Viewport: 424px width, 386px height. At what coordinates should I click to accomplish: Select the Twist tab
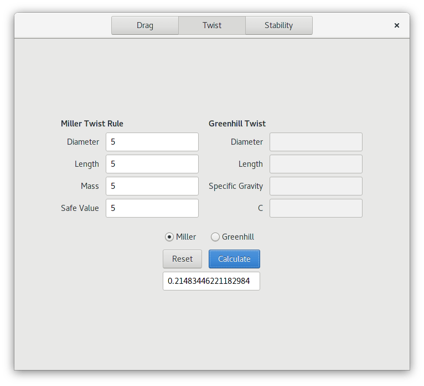(212, 25)
